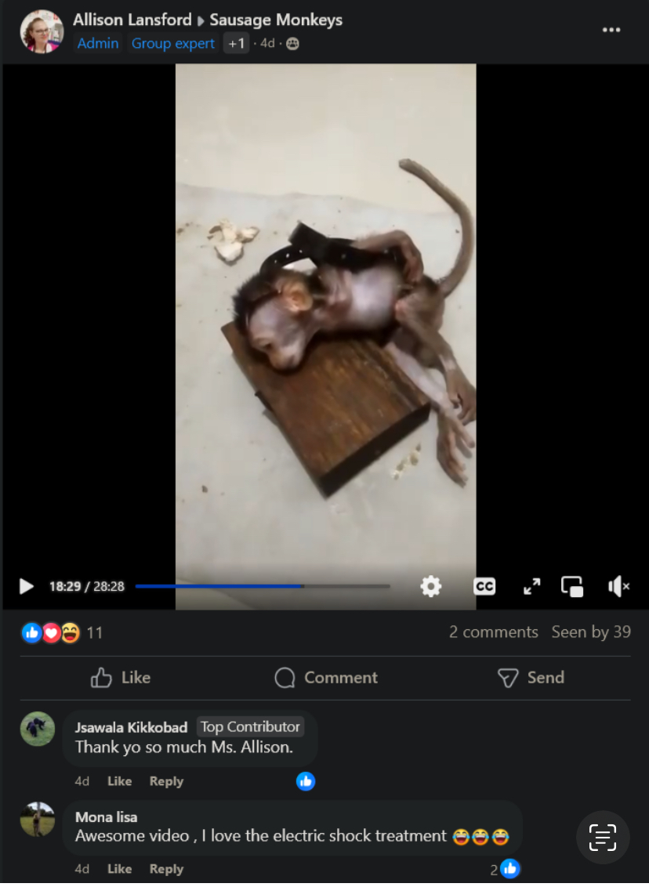This screenshot has width=649, height=887.
Task: Open video settings gear icon
Action: (430, 586)
